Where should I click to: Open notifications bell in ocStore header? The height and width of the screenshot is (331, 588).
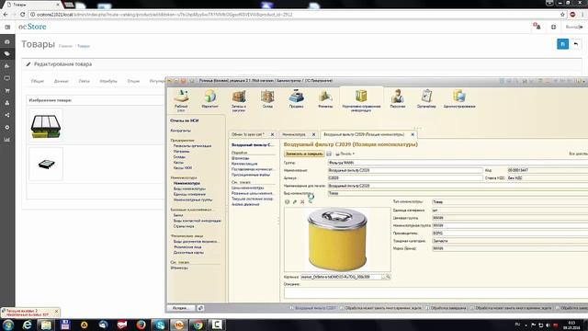tap(537, 27)
